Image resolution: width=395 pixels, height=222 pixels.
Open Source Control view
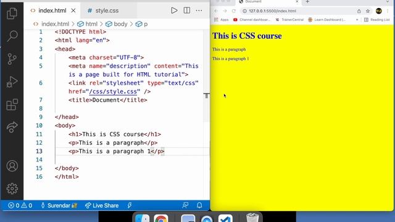click(x=12, y=59)
